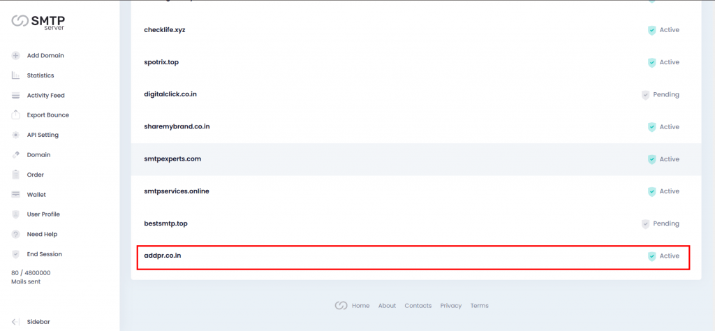Click the 80 / 4800000 mails sent counter
Image resolution: width=715 pixels, height=331 pixels.
tap(31, 277)
